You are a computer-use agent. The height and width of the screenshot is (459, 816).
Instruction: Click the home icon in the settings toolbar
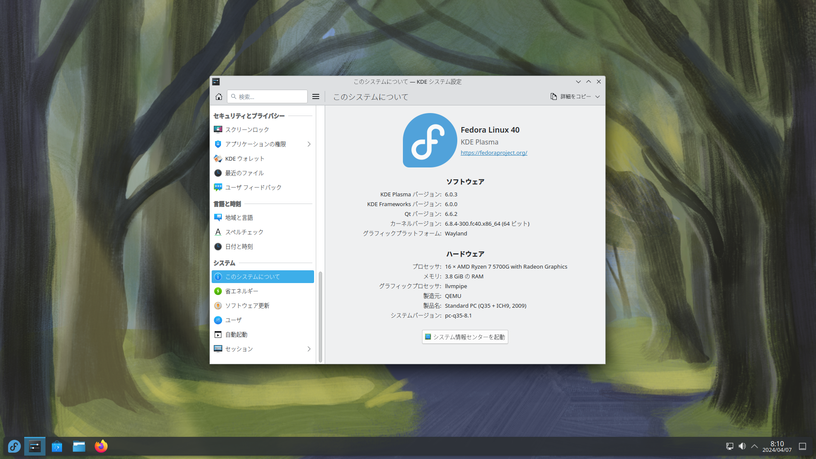[219, 97]
